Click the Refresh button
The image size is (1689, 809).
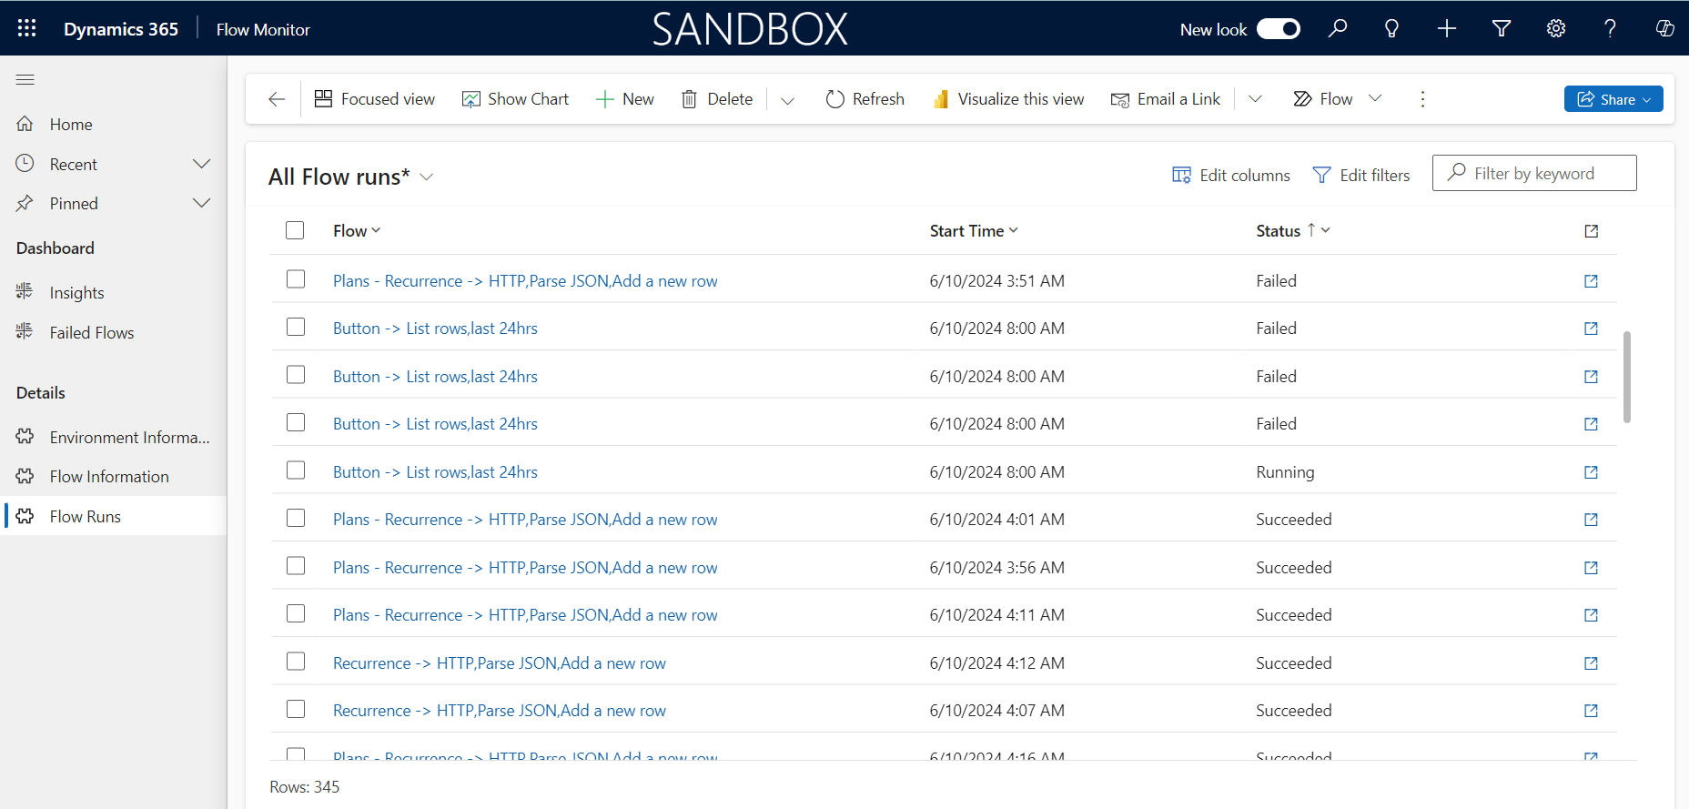865,99
